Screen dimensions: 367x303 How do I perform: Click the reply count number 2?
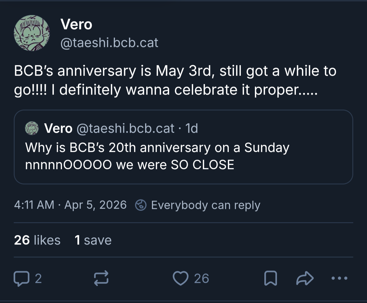pos(38,279)
